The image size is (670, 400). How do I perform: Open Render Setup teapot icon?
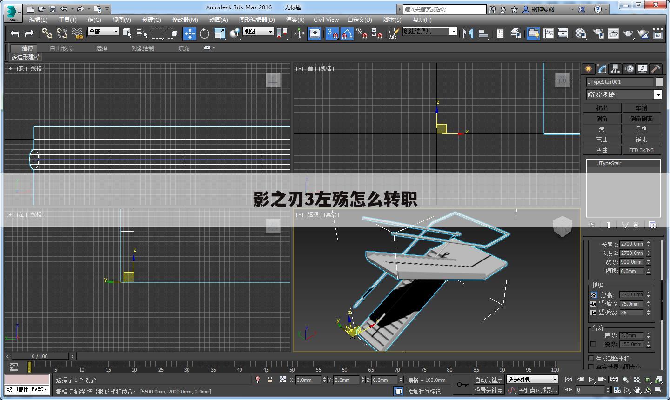tap(599, 33)
